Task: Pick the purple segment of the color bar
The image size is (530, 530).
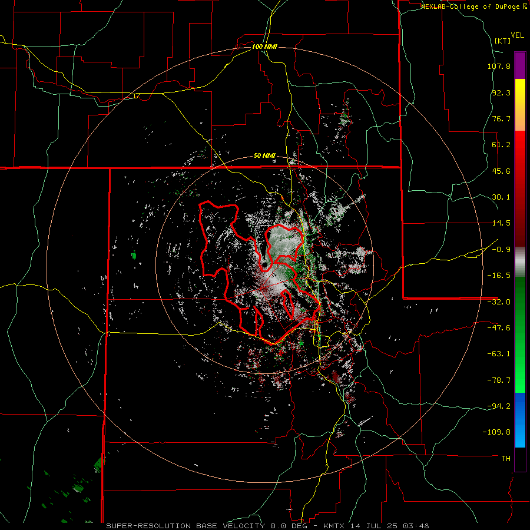Action: click(520, 66)
